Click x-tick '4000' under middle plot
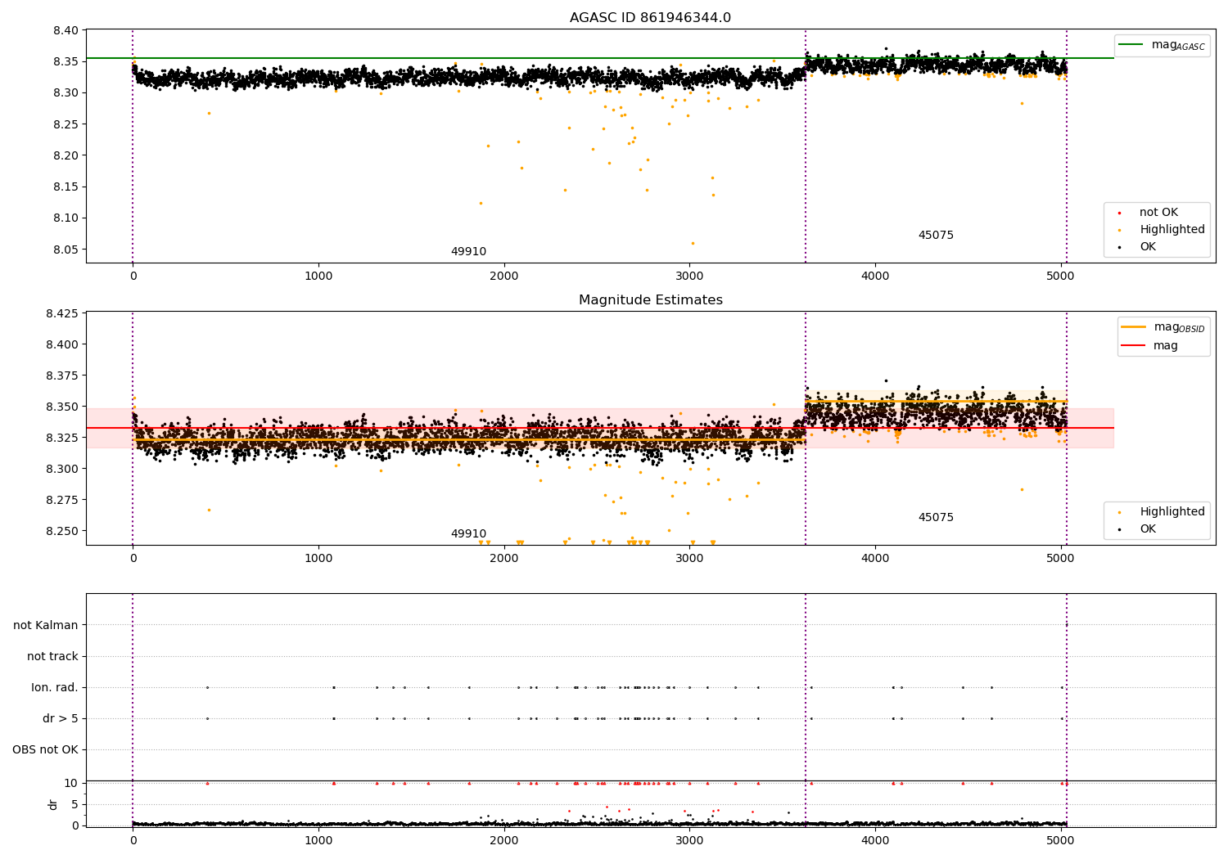This screenshot has height=859, width=1228. click(x=875, y=560)
